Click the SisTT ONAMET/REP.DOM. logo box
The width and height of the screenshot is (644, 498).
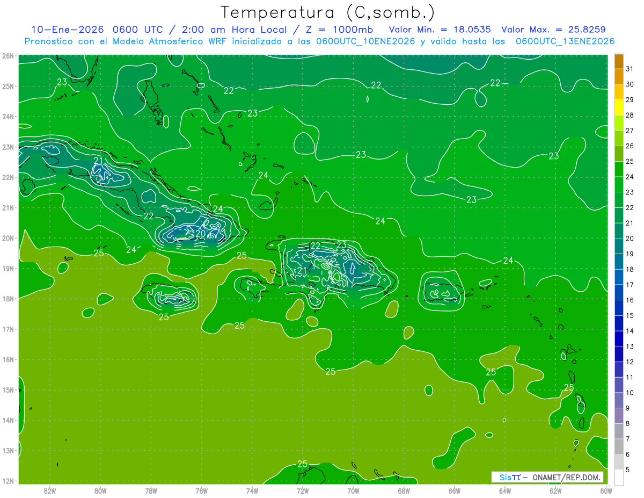(x=547, y=477)
